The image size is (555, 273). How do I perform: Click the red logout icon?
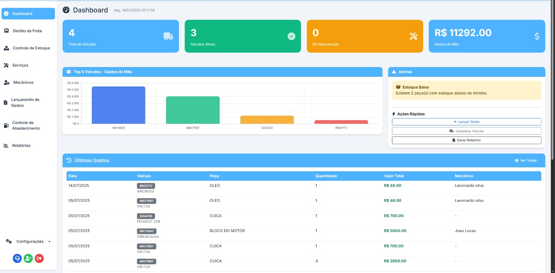pyautogui.click(x=39, y=258)
